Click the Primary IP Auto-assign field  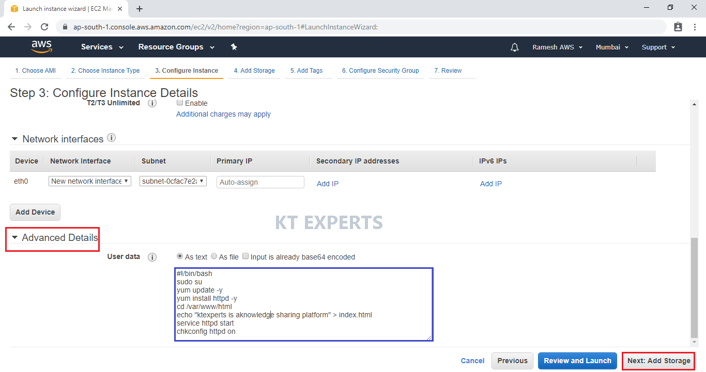pyautogui.click(x=260, y=182)
